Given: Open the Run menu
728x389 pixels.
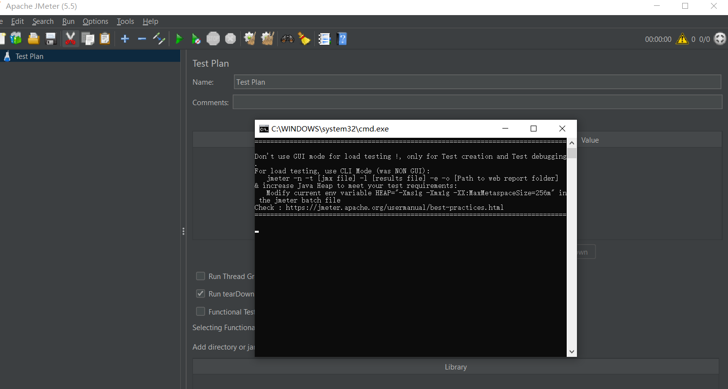Looking at the screenshot, I should pos(68,21).
